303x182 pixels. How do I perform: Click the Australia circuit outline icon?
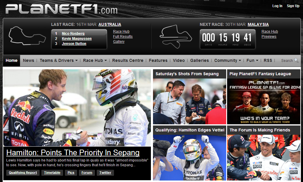[x=27, y=36]
